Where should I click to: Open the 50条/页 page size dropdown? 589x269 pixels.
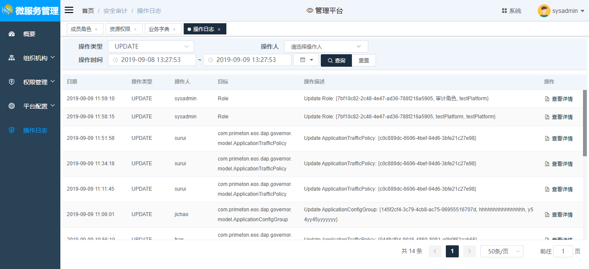[x=501, y=251]
